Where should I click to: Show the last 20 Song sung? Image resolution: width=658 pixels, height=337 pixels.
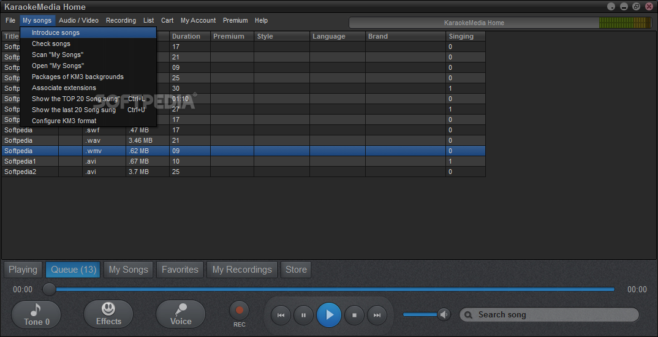pos(88,110)
